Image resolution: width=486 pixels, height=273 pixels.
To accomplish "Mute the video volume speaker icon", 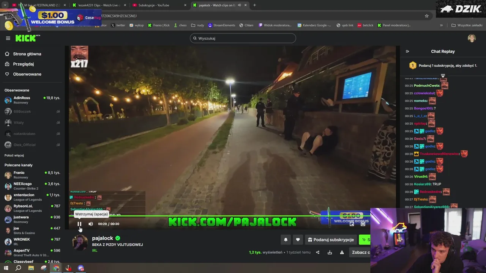I will (x=91, y=224).
